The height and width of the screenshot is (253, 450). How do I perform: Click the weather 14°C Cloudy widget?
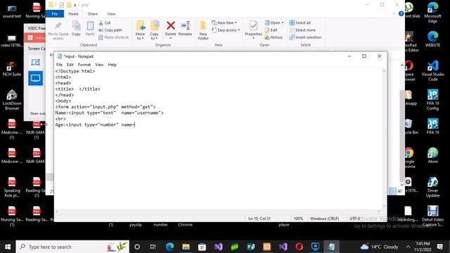[x=380, y=247]
